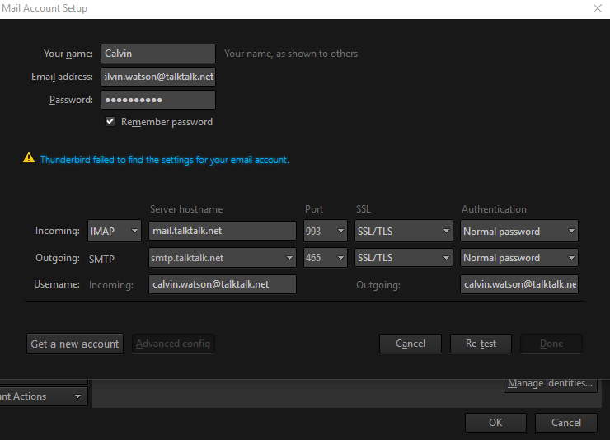Click the Re-test button

tap(481, 344)
